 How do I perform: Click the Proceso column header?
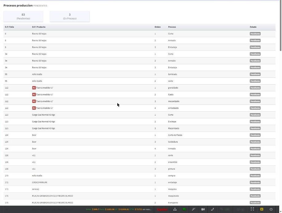172,27
